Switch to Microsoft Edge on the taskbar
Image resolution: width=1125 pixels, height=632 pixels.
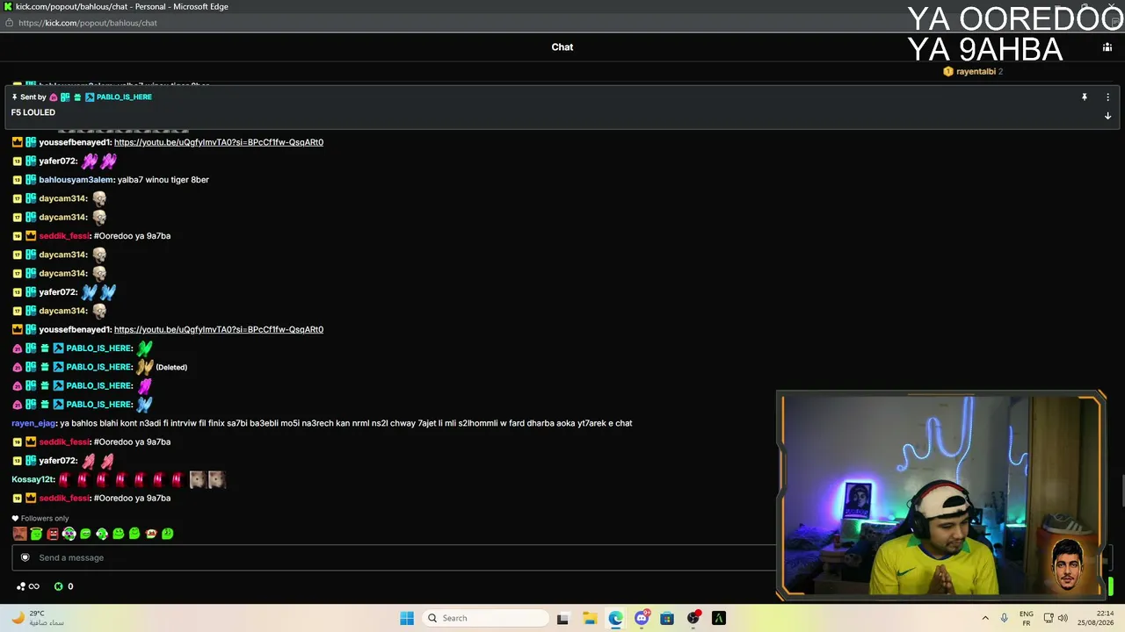[x=615, y=618]
